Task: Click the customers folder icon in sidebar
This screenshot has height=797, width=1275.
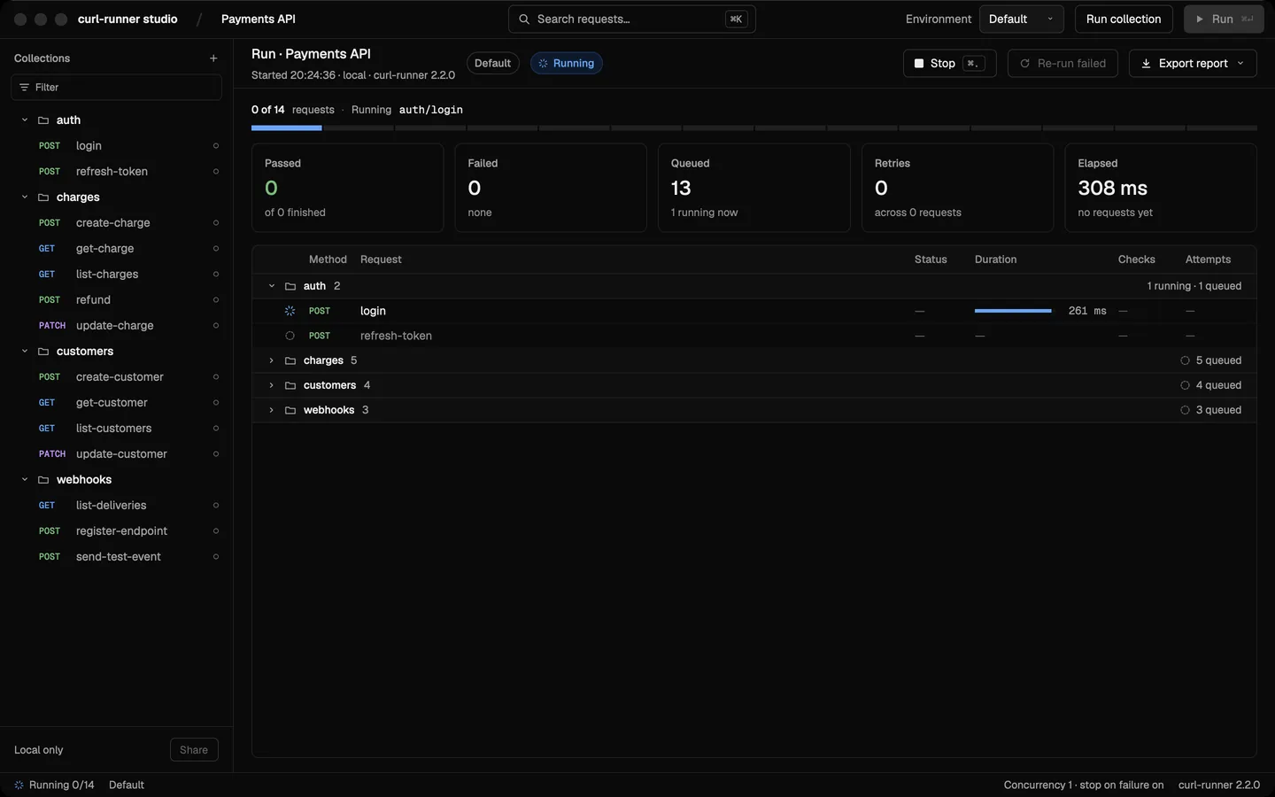Action: point(43,352)
